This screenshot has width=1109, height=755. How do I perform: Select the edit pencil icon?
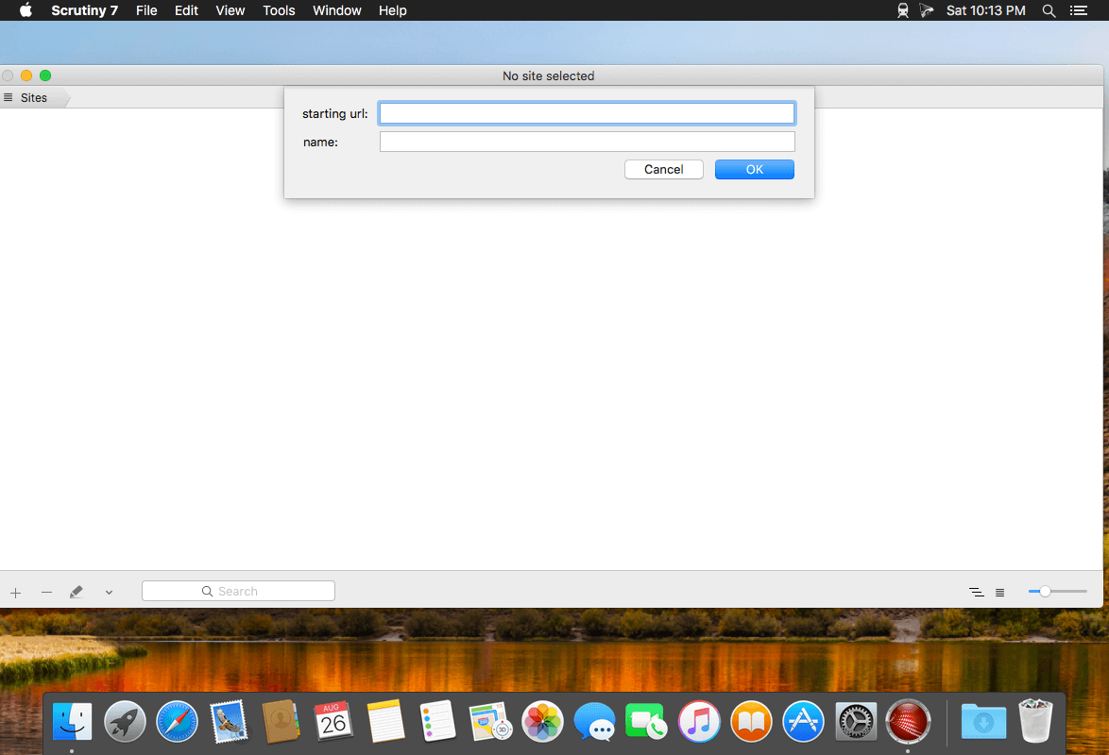pyautogui.click(x=77, y=591)
